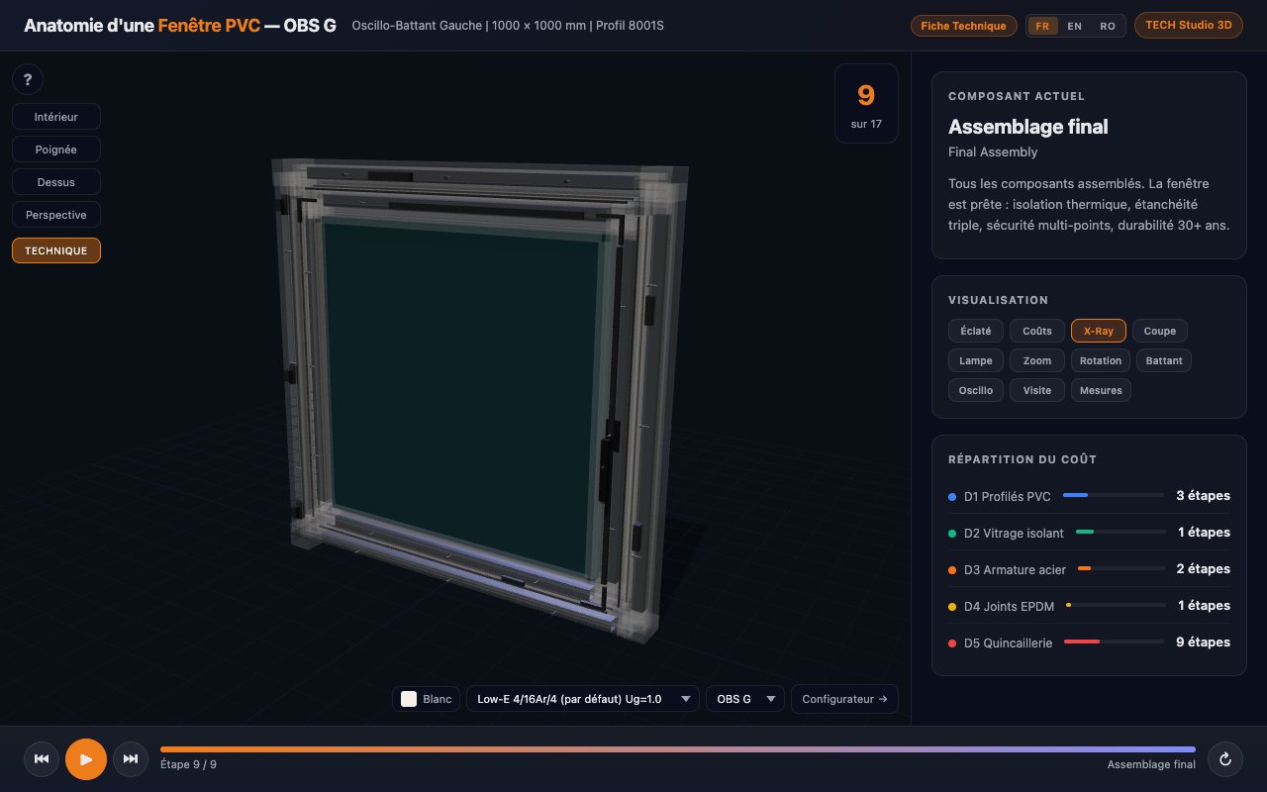Toggle the Battant opening animation
Viewport: 1267px width, 792px height.
pos(1164,360)
